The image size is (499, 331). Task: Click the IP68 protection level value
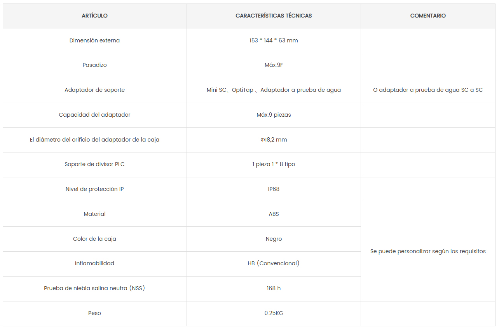pyautogui.click(x=274, y=189)
